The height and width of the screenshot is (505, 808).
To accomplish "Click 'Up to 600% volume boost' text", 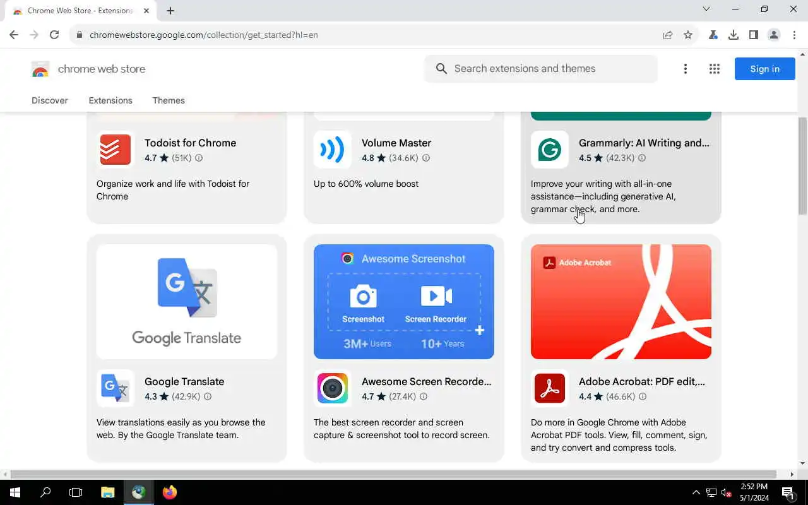I will point(366,184).
